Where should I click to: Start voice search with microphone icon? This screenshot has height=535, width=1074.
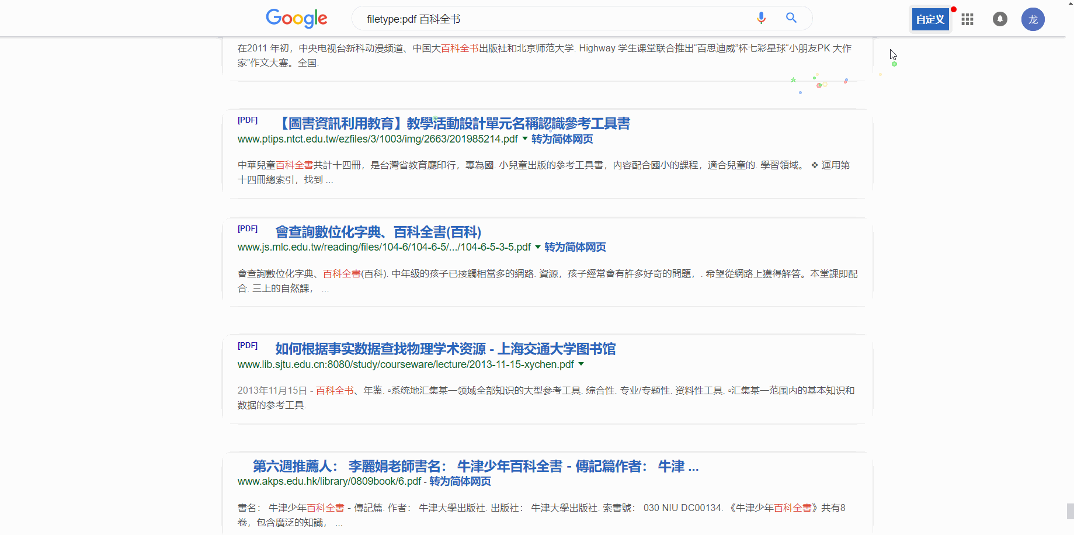[761, 18]
